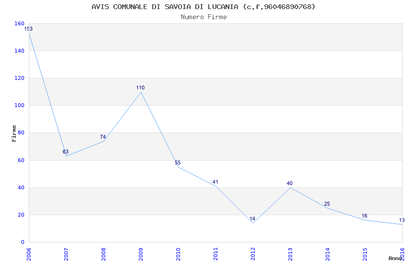This screenshot has height=263, width=407.
Task: Click the x-axis year 2015
Action: click(365, 254)
